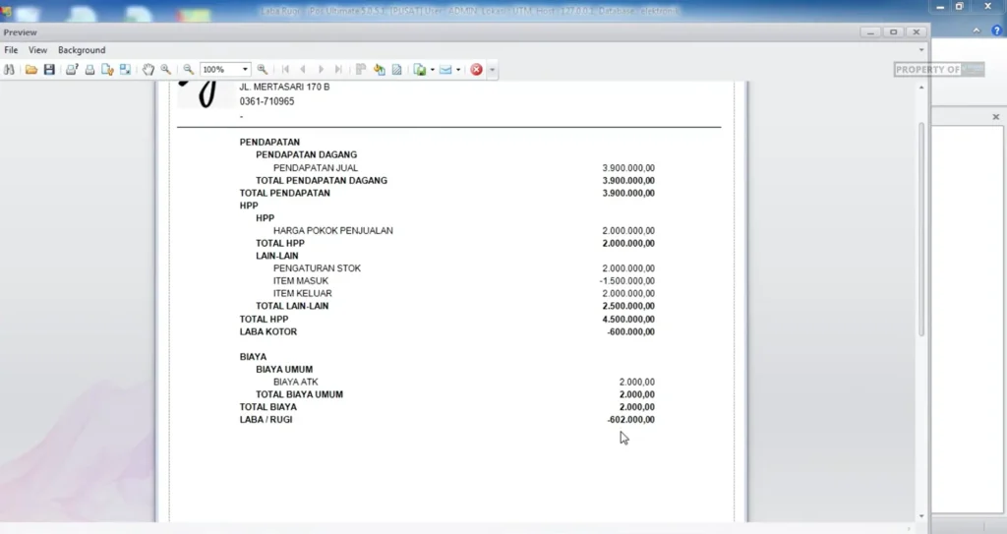Viewport: 1007px width, 534px height.
Task: Open the Background menu
Action: [82, 50]
